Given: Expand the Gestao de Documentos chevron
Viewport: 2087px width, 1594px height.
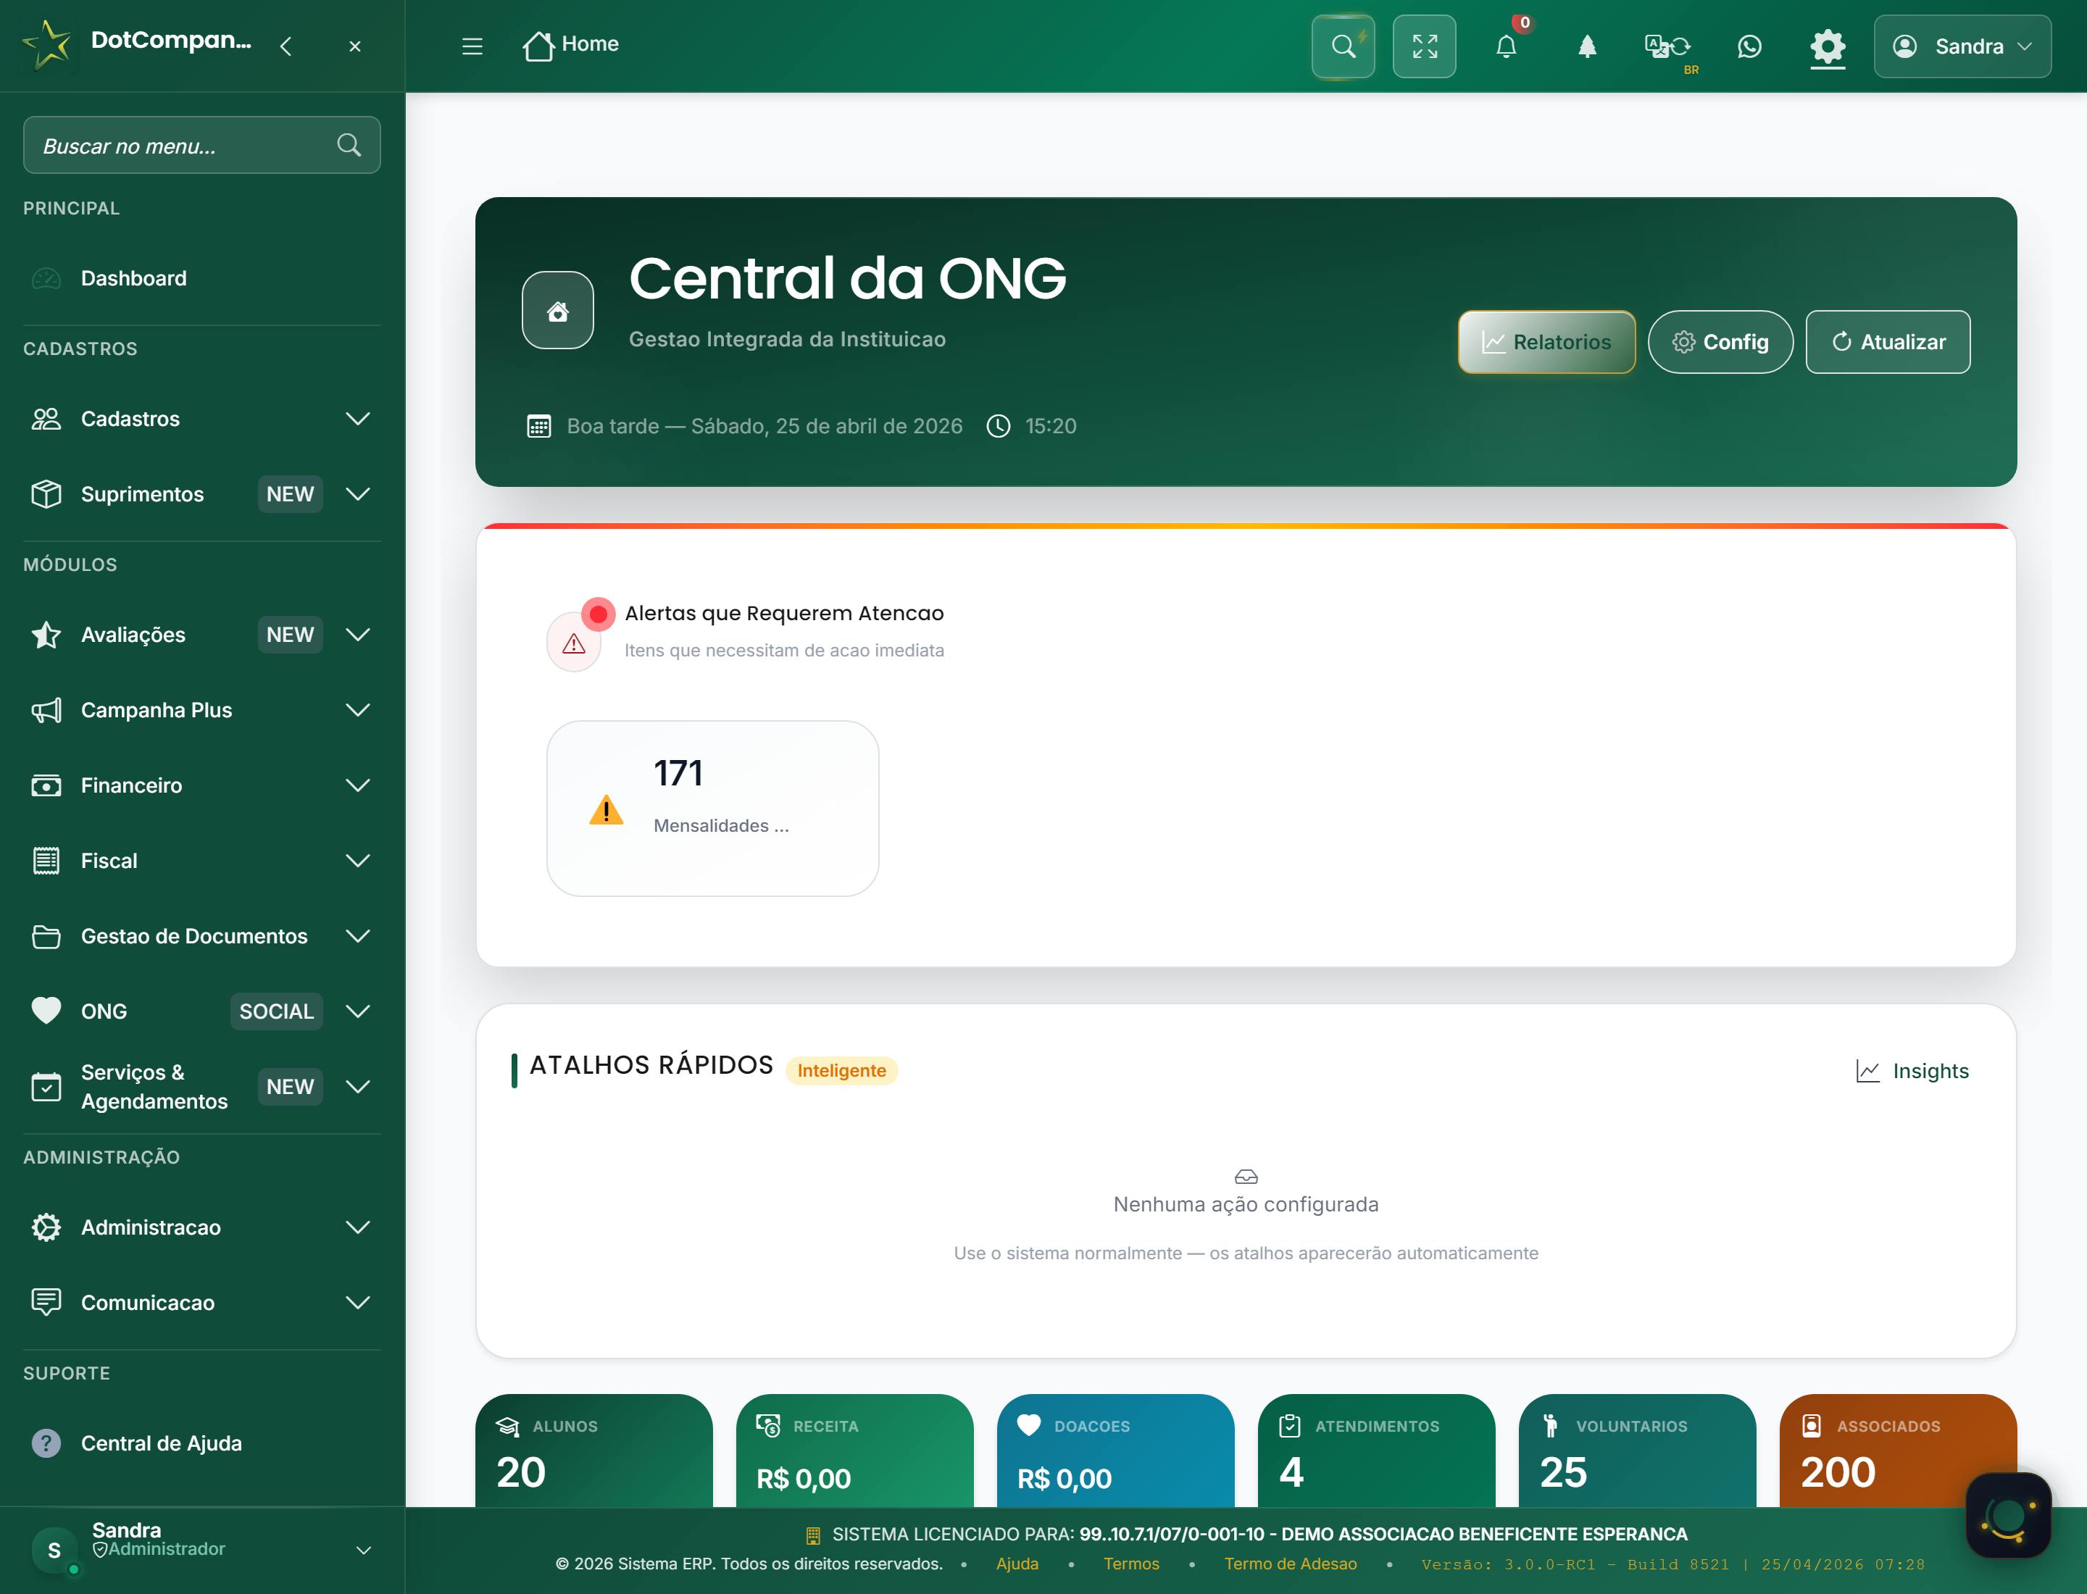Looking at the screenshot, I should (x=358, y=935).
